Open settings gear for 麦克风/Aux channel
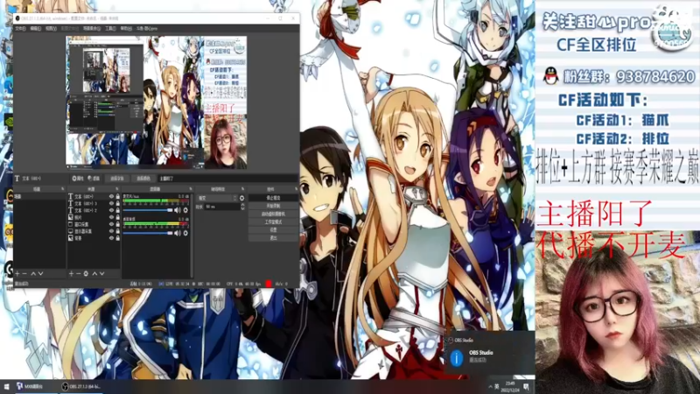700x394 pixels. pos(185,210)
